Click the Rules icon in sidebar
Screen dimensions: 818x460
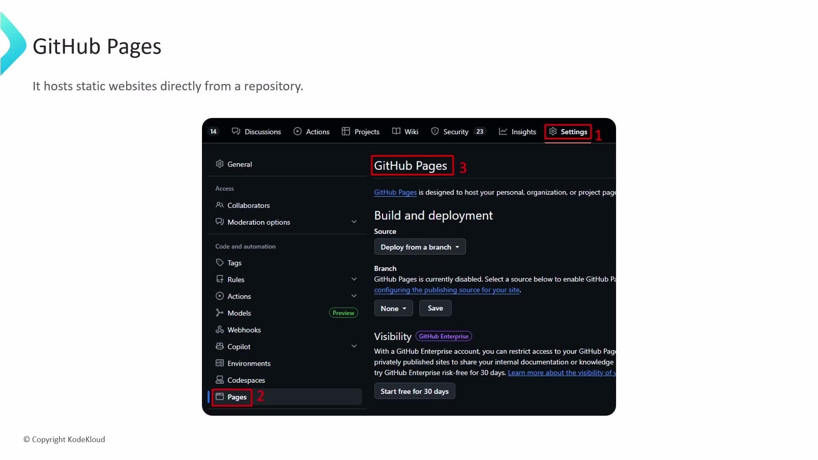tap(219, 279)
